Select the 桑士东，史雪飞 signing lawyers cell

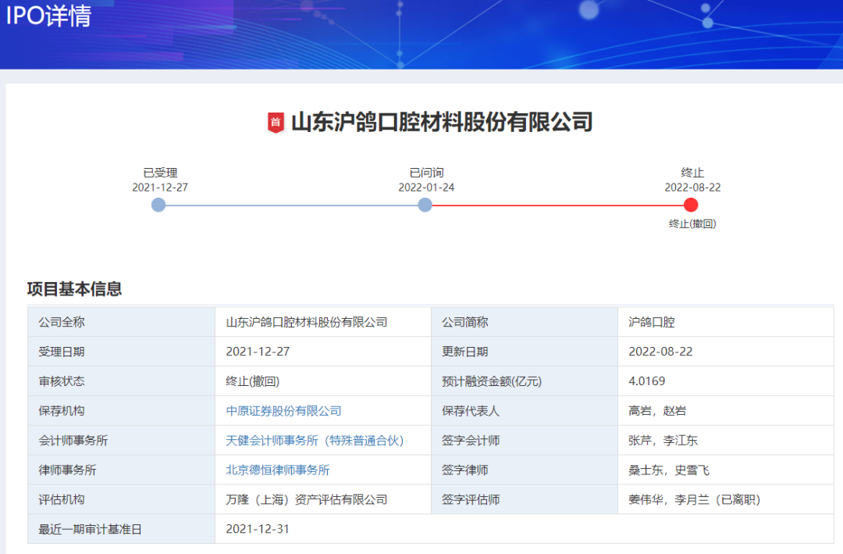click(x=668, y=470)
